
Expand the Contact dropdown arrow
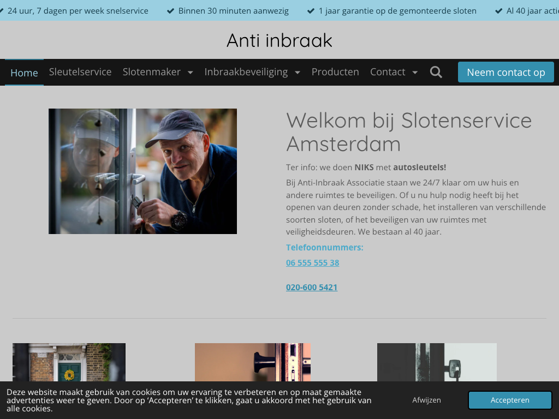coord(415,73)
